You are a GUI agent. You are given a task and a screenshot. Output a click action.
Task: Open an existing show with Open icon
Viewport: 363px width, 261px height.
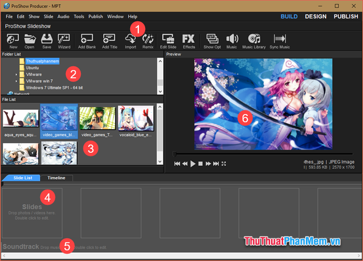tap(30, 41)
